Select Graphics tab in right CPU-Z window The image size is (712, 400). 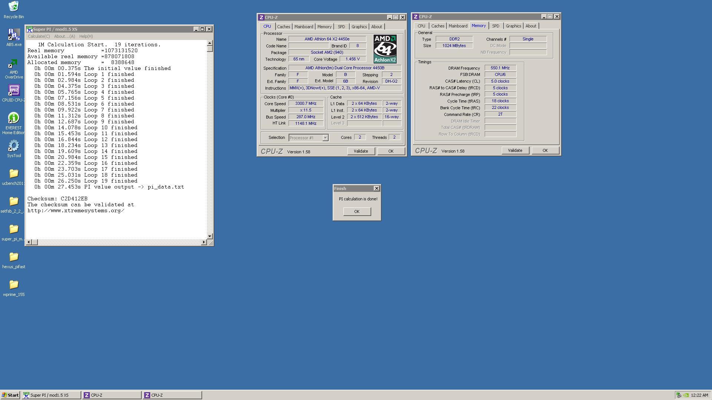pyautogui.click(x=513, y=26)
